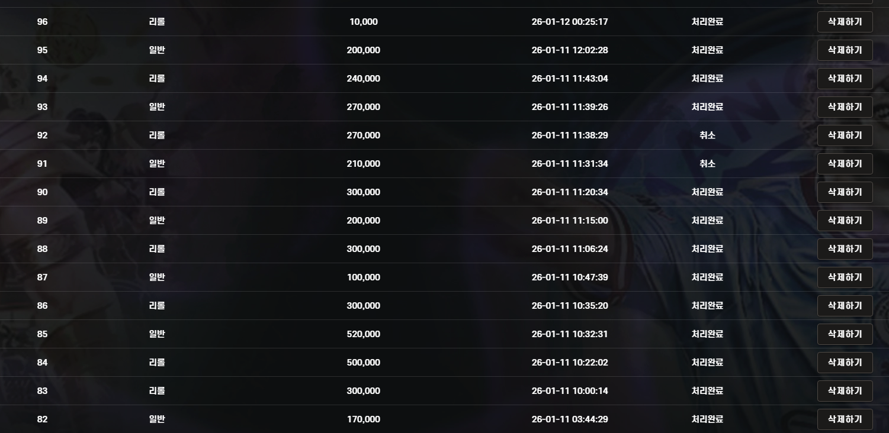
Task: Select the 일반 type in row 89
Action: click(x=157, y=221)
